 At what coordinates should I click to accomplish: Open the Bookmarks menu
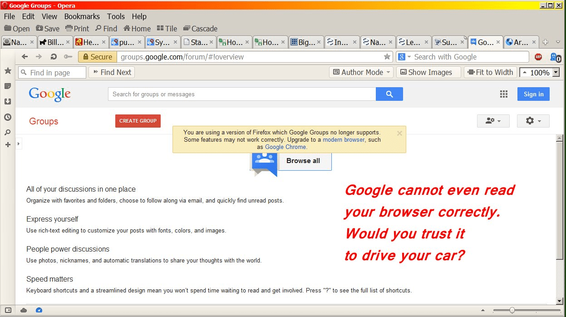tap(82, 16)
